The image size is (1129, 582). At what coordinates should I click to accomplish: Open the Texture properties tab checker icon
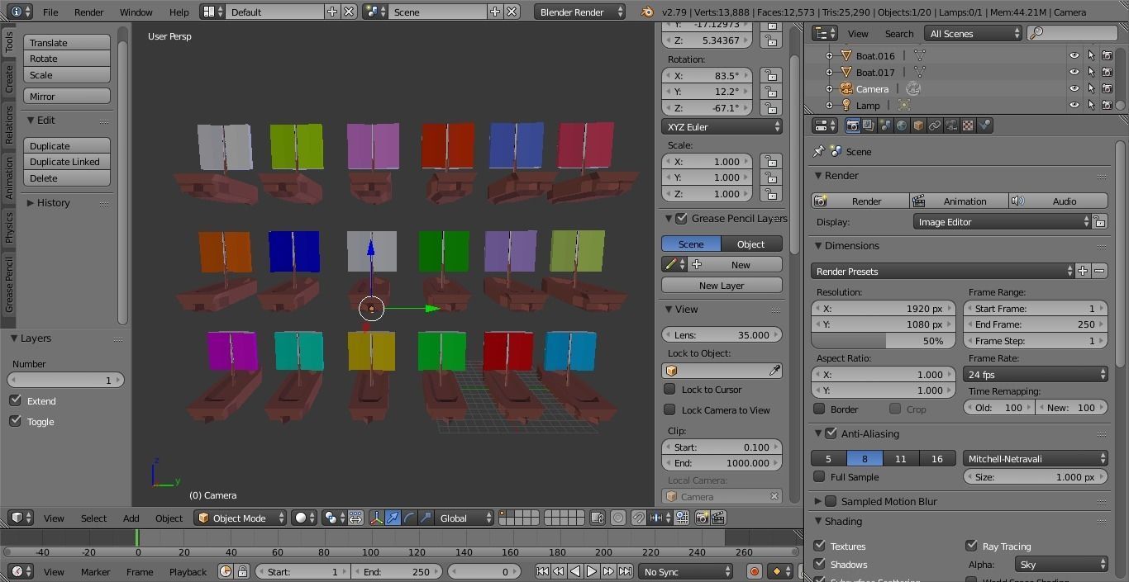[968, 125]
